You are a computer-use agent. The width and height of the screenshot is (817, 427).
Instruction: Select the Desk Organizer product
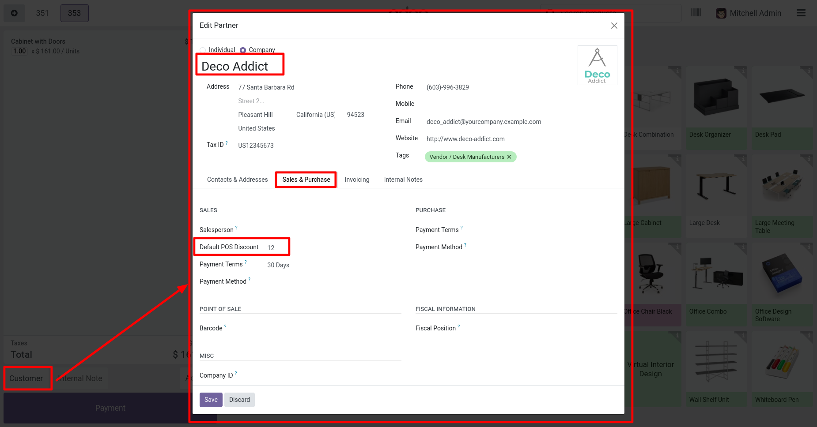tap(717, 108)
